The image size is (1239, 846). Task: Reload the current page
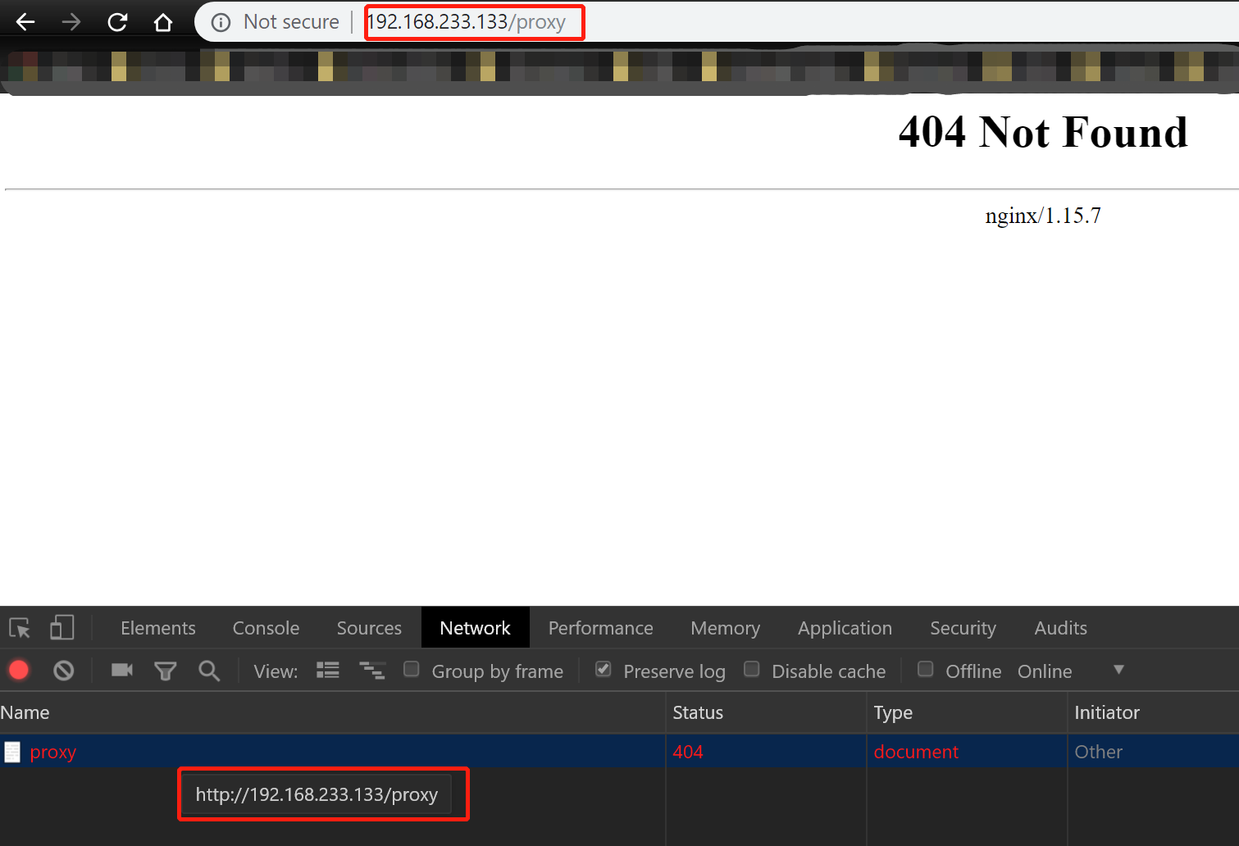(x=116, y=21)
